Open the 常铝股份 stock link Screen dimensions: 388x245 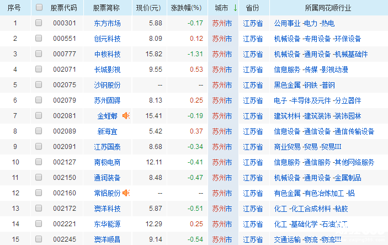tap(107, 193)
